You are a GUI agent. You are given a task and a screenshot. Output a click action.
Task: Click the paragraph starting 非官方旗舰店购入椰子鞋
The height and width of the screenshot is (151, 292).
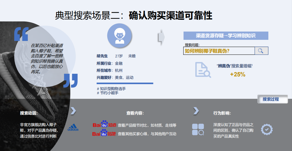pos(39,130)
